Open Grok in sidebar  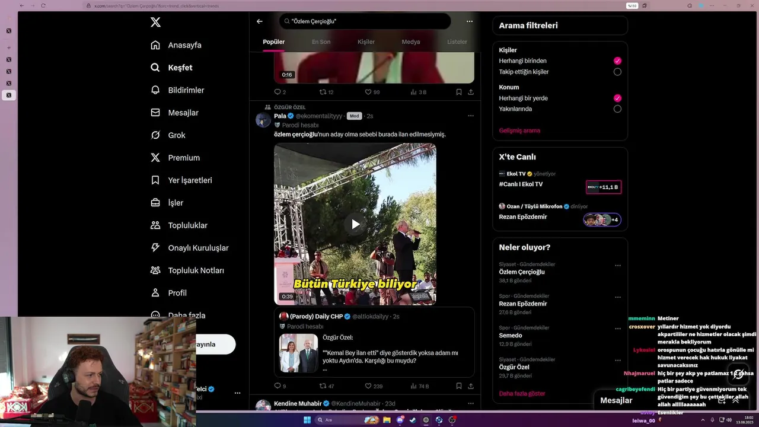[x=168, y=135]
